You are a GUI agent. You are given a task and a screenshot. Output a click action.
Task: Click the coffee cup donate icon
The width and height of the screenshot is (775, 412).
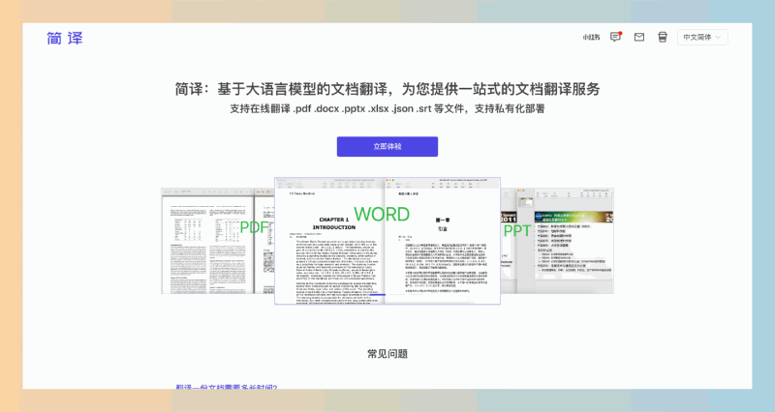(x=663, y=37)
